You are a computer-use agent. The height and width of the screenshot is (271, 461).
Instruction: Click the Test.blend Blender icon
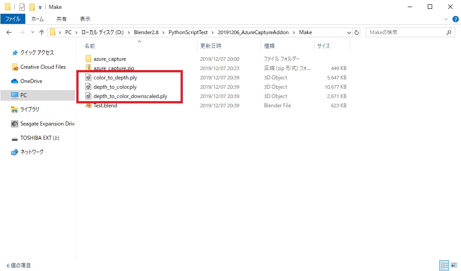click(x=88, y=106)
